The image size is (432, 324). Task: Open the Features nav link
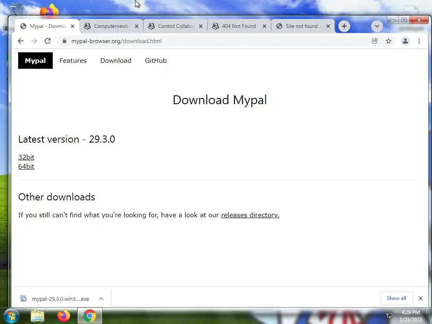coord(73,61)
